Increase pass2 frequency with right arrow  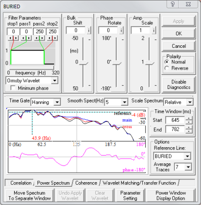pos(42,38)
